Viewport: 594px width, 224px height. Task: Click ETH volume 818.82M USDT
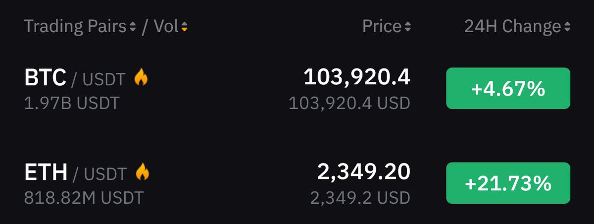tap(84, 198)
